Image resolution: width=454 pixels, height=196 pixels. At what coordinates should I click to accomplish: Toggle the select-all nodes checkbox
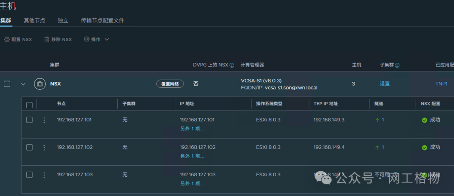[29, 105]
